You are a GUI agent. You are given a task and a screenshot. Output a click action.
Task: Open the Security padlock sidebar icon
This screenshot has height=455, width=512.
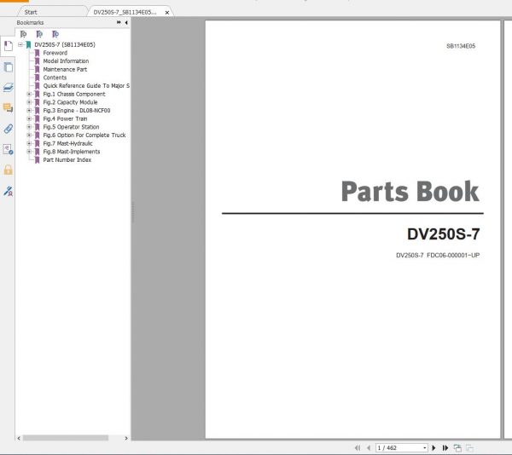9,170
